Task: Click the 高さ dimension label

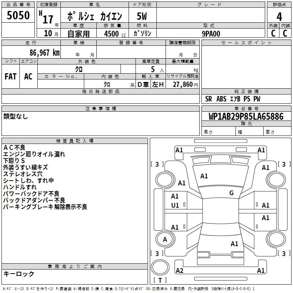Action: tap(270, 132)
